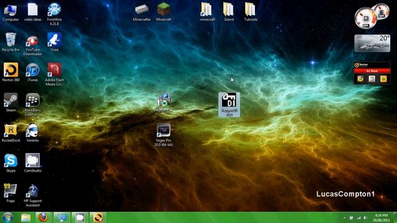Viewport: 397px width, 223px height.
Task: Click the memory meter gadget dial
Action: click(x=382, y=11)
